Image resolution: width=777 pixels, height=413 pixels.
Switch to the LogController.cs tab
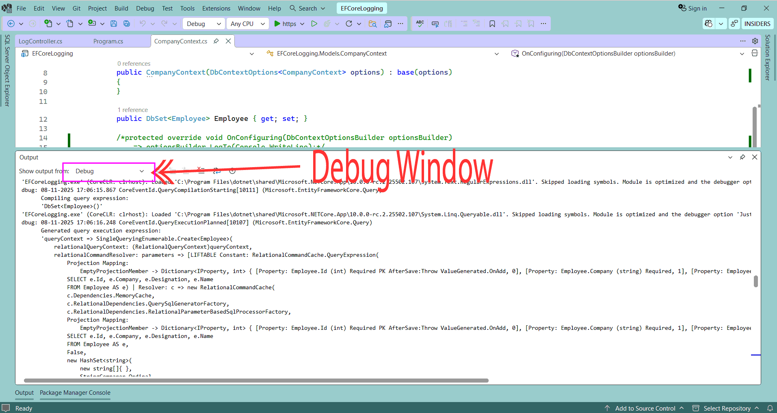(41, 41)
